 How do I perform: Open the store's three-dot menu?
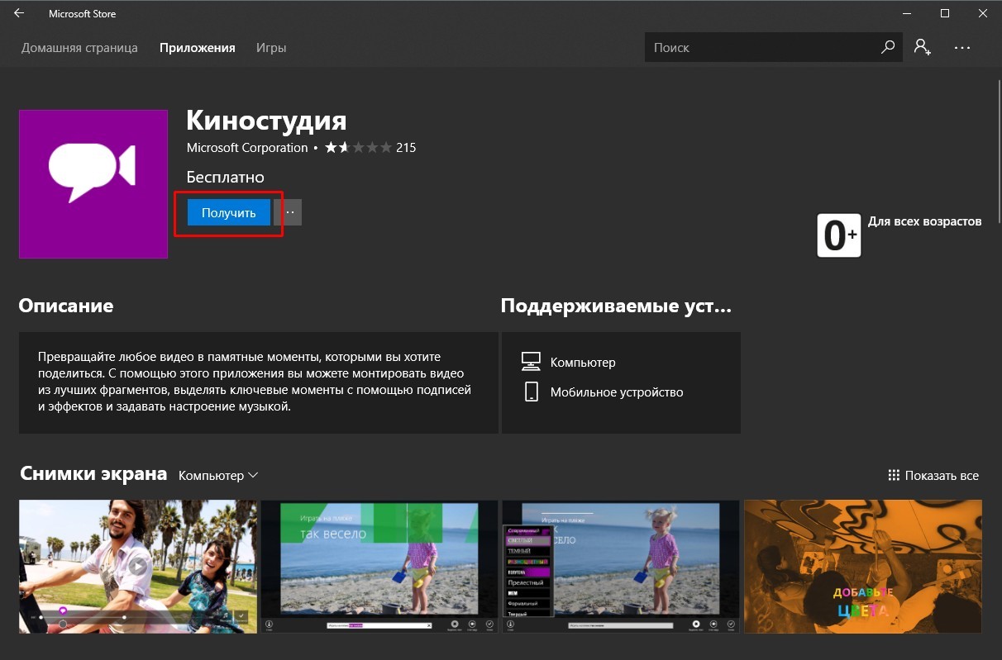(961, 48)
